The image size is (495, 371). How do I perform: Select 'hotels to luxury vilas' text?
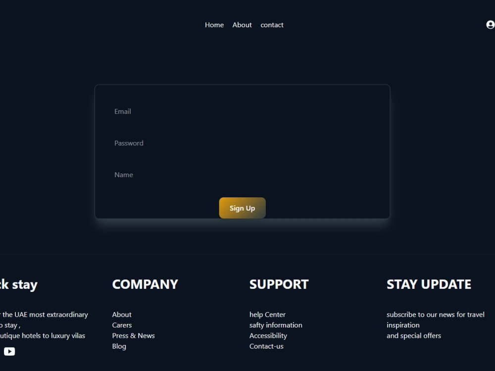point(53,336)
